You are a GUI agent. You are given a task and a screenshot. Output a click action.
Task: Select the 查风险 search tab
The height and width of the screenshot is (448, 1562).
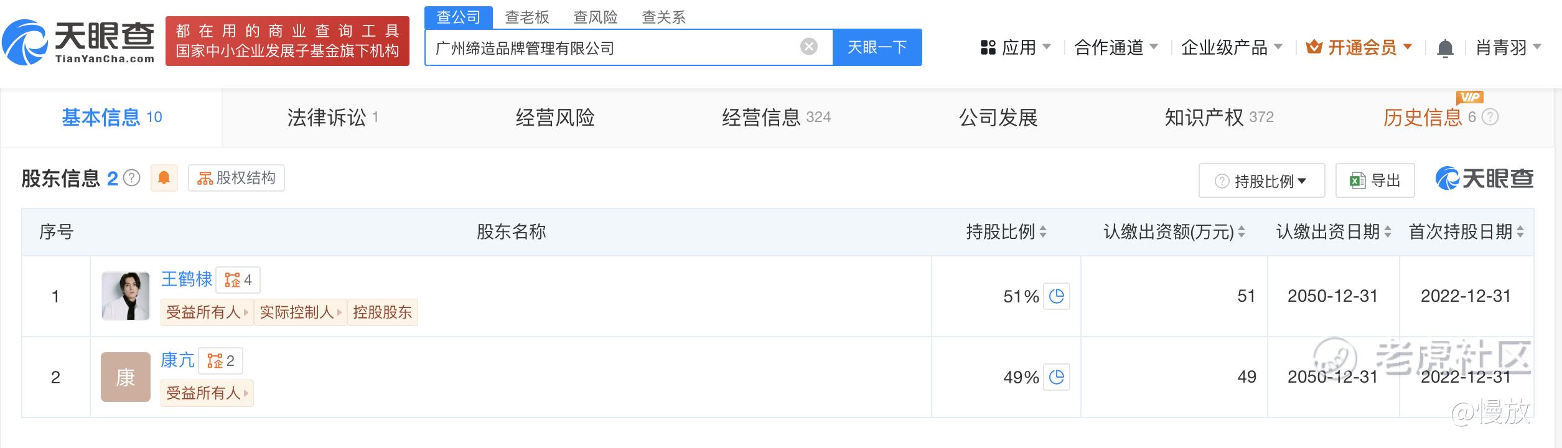pyautogui.click(x=596, y=17)
